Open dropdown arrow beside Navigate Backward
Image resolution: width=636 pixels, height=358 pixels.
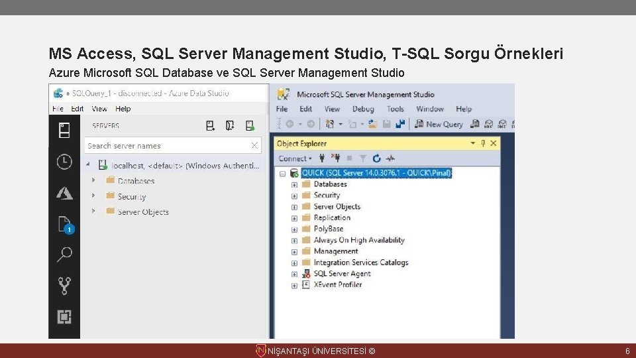(300, 124)
